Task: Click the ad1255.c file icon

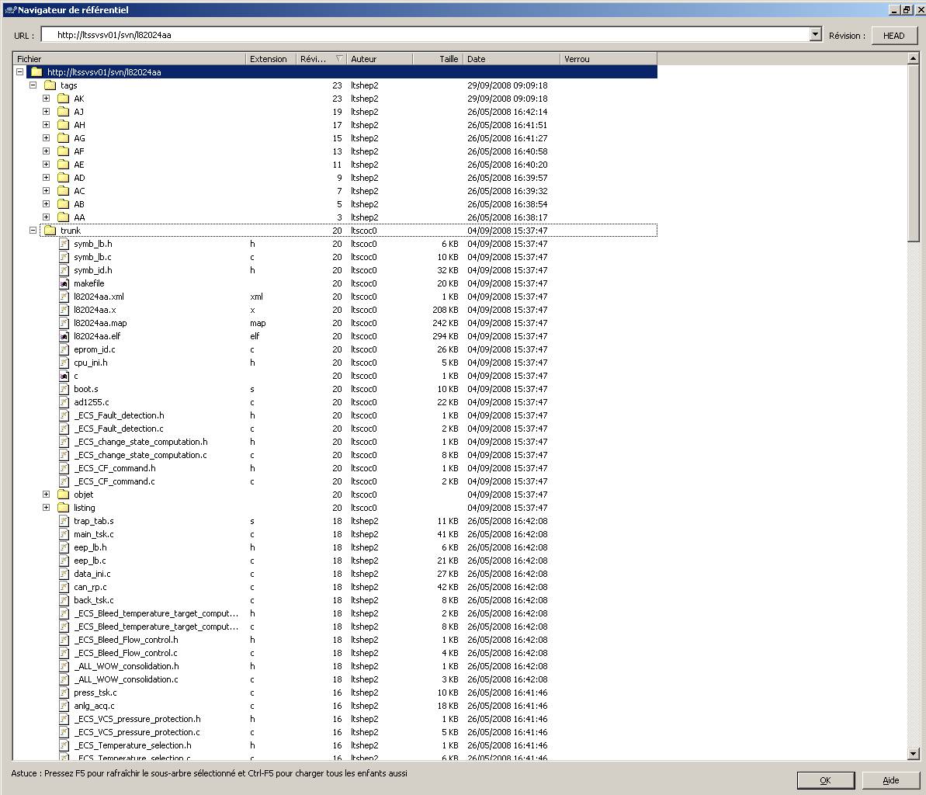Action: point(64,402)
